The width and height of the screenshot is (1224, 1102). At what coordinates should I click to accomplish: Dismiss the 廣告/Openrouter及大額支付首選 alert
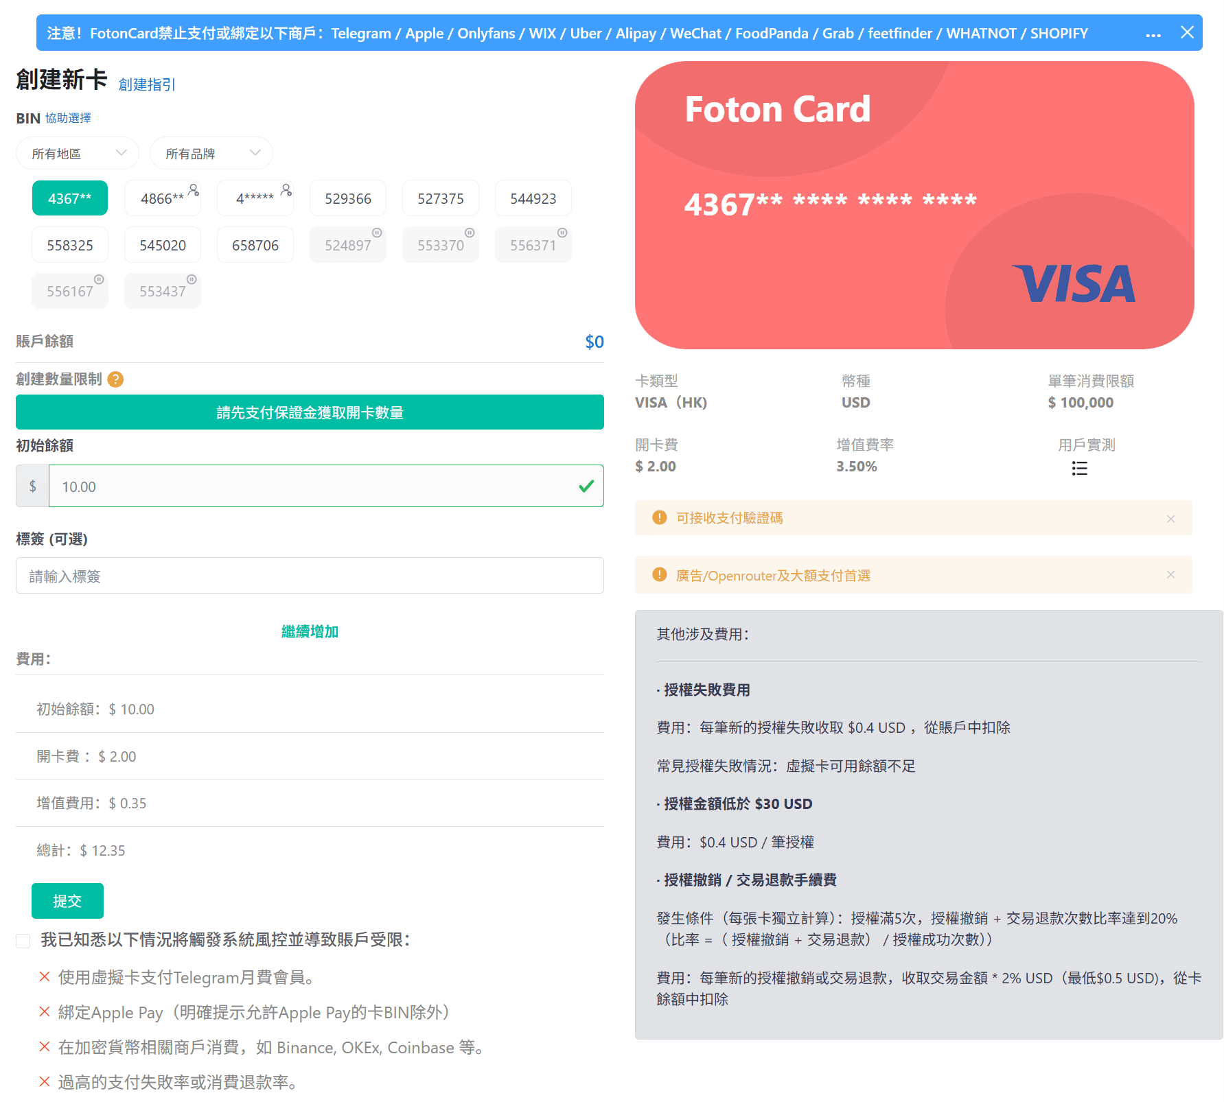(x=1170, y=575)
